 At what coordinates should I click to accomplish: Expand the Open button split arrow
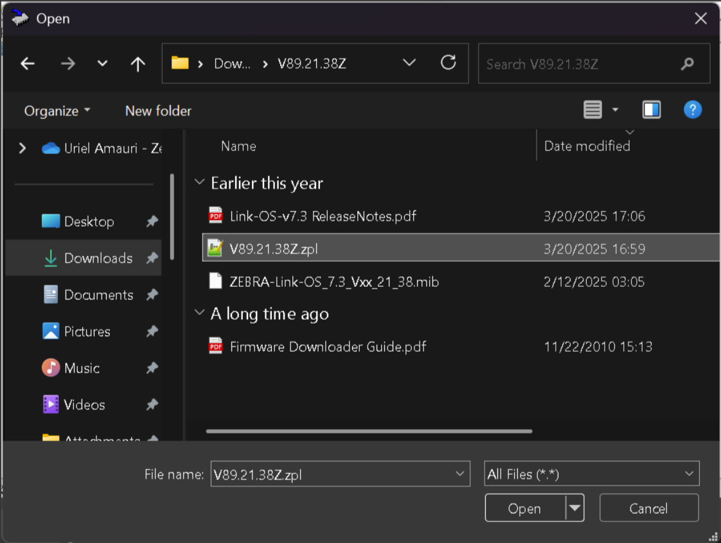pyautogui.click(x=574, y=508)
